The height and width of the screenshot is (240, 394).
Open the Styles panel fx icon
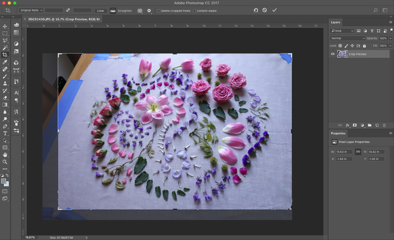tap(16, 52)
